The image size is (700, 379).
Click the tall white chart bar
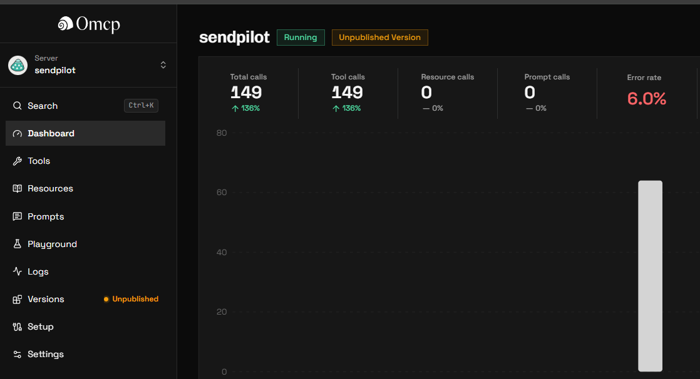650,276
